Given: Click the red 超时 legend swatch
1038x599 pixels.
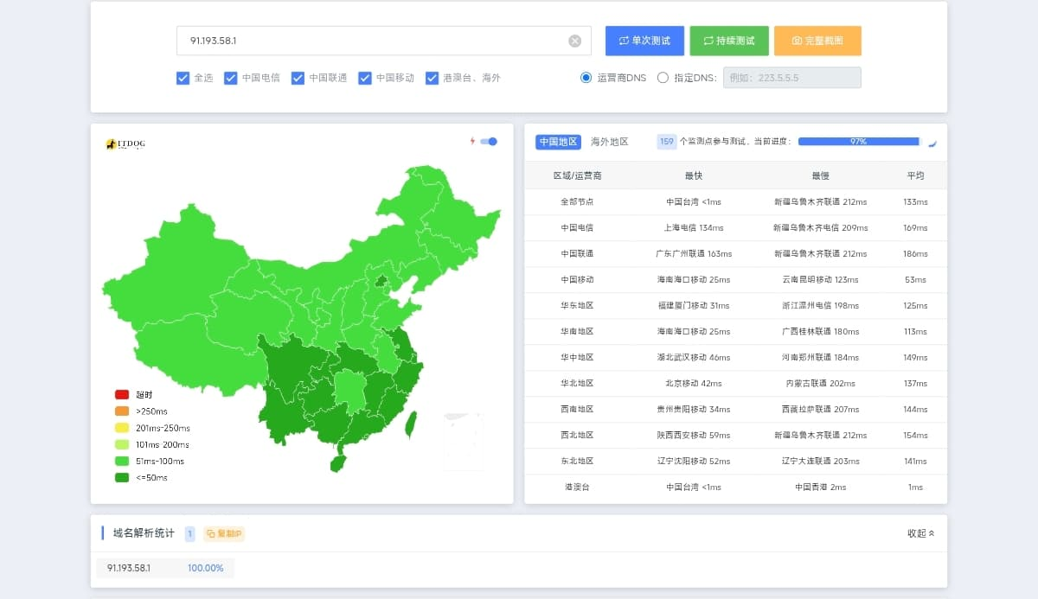Looking at the screenshot, I should [x=122, y=395].
